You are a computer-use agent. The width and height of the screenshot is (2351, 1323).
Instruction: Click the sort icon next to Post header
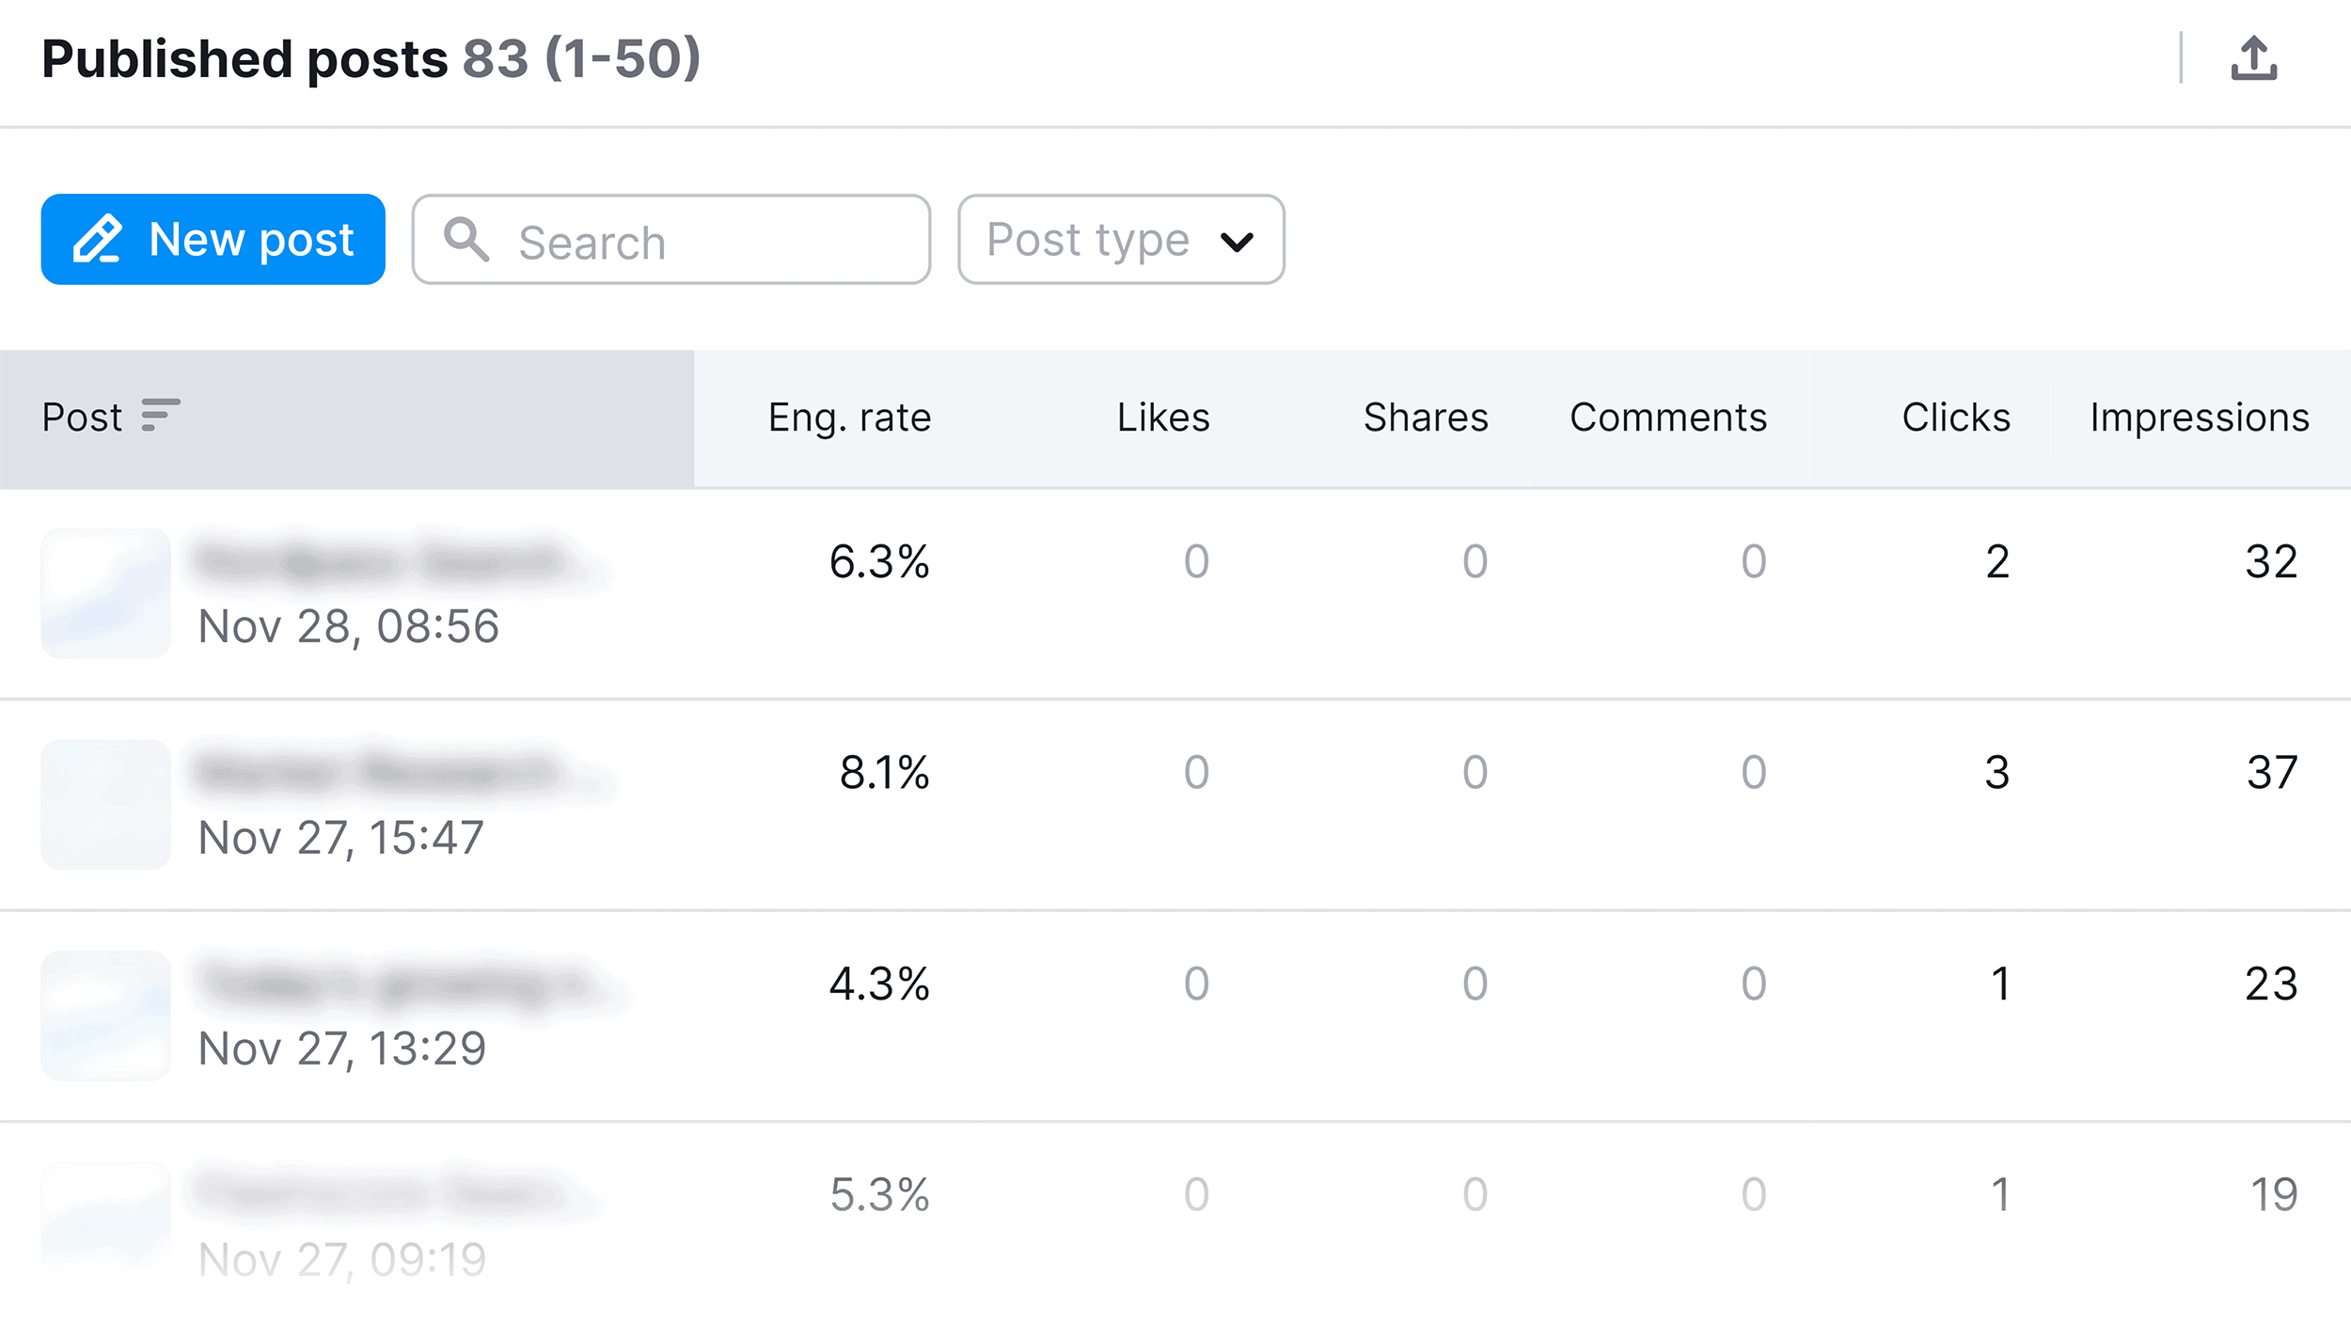click(x=160, y=417)
